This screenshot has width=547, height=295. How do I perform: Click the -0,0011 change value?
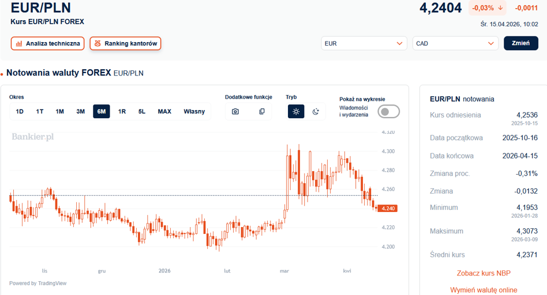pyautogui.click(x=526, y=8)
